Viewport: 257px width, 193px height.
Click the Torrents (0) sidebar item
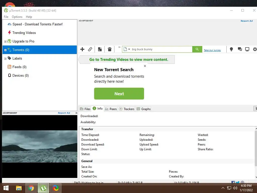point(39,50)
